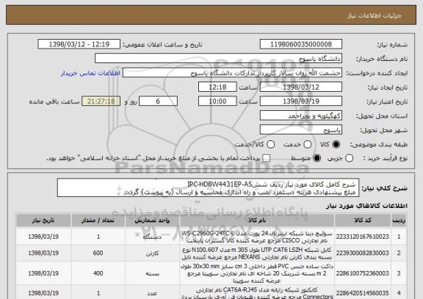Click quantity 400 in the duct row
The width and height of the screenshot is (423, 299).
pos(98,273)
